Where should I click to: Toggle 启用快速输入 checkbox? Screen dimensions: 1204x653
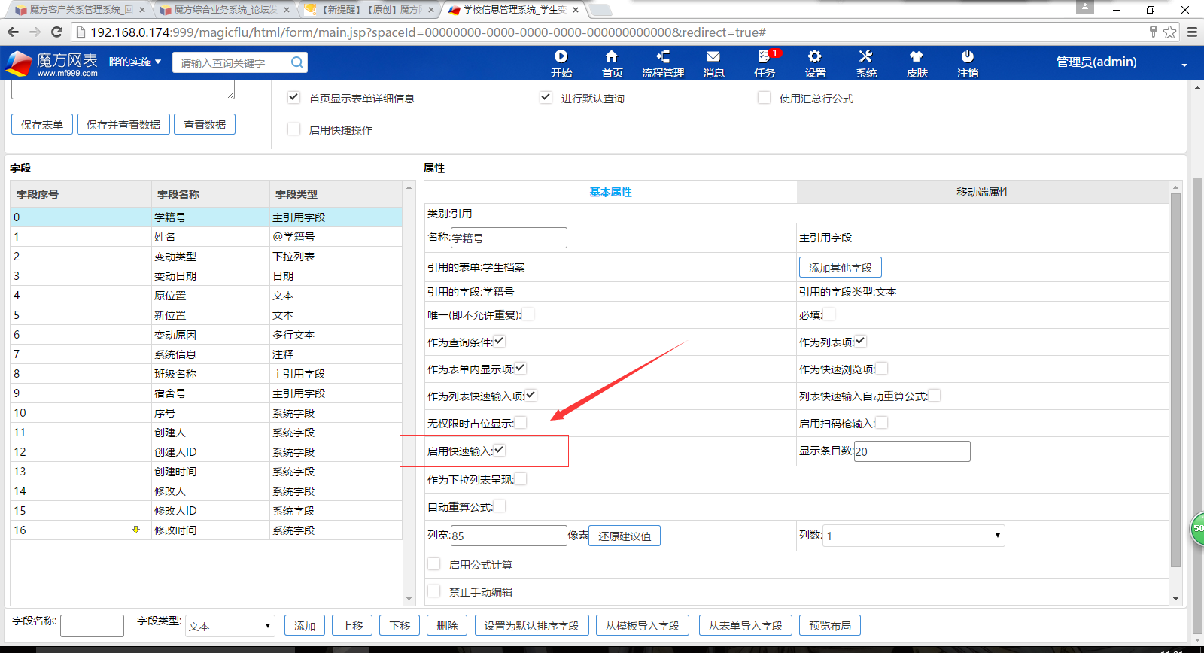[500, 451]
